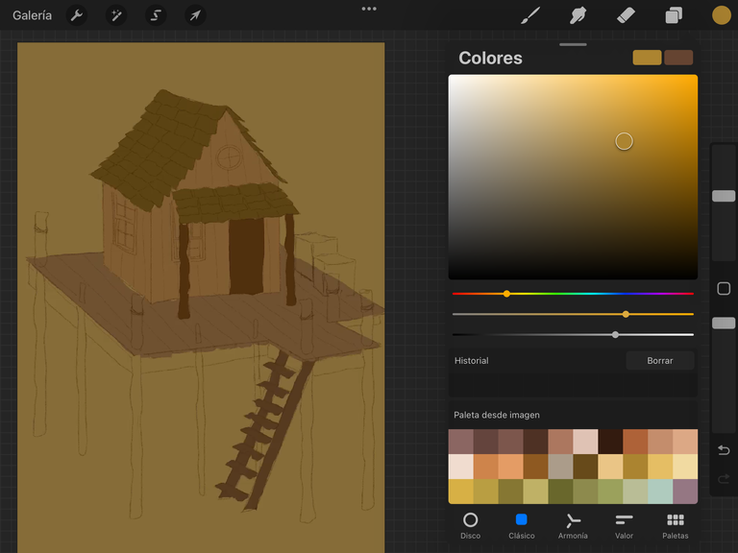Image resolution: width=738 pixels, height=553 pixels.
Task: Clear color history with Borrar
Action: tap(660, 361)
